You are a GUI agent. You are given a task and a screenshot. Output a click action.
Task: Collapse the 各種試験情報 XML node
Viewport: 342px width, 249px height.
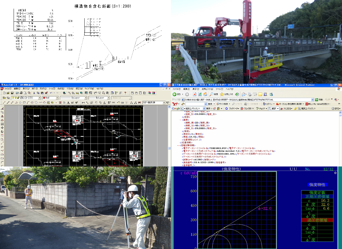coord(178,145)
